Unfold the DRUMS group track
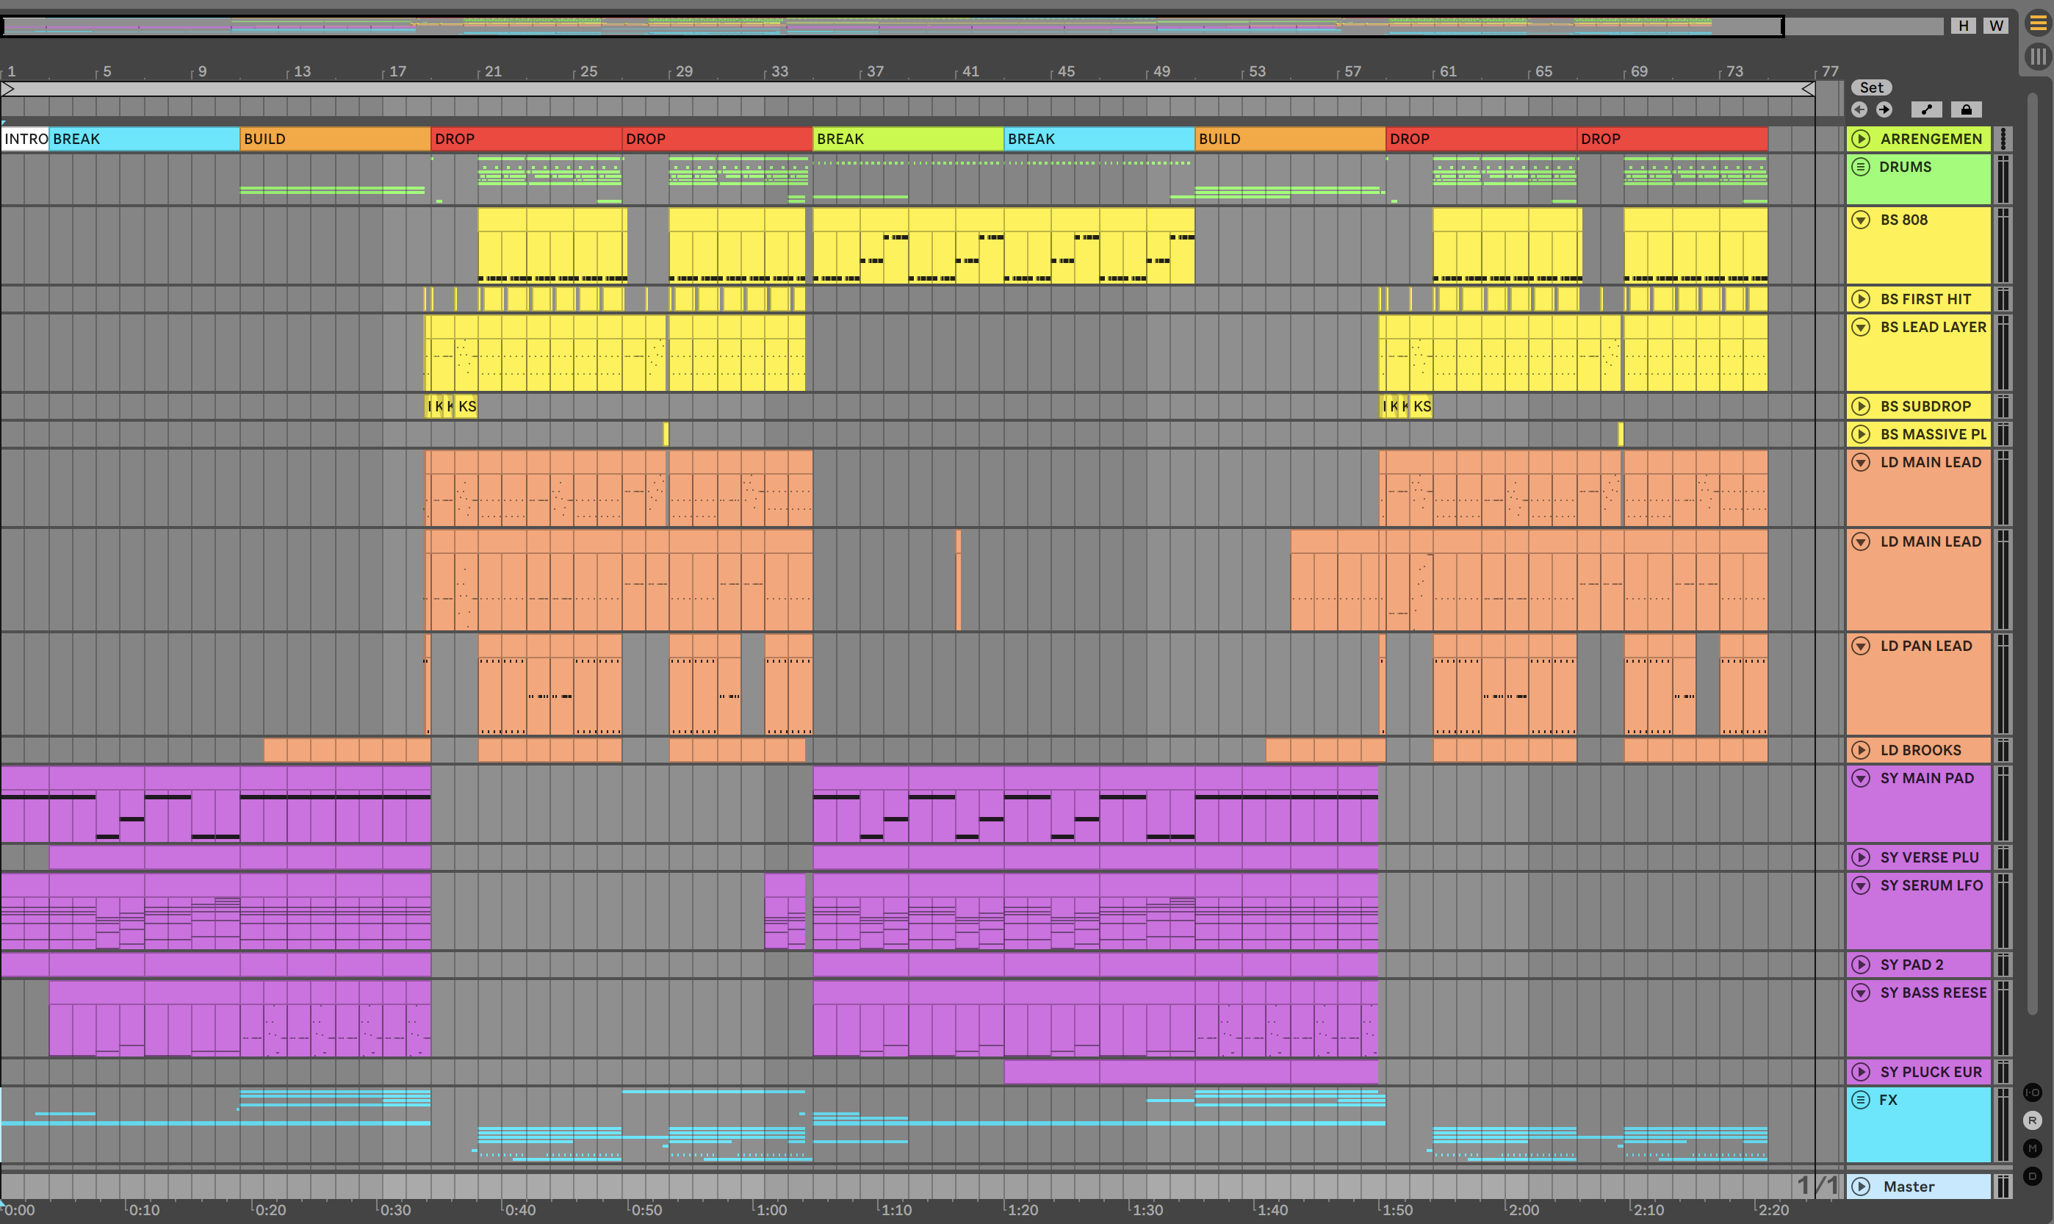The height and width of the screenshot is (1224, 2054). [1861, 167]
